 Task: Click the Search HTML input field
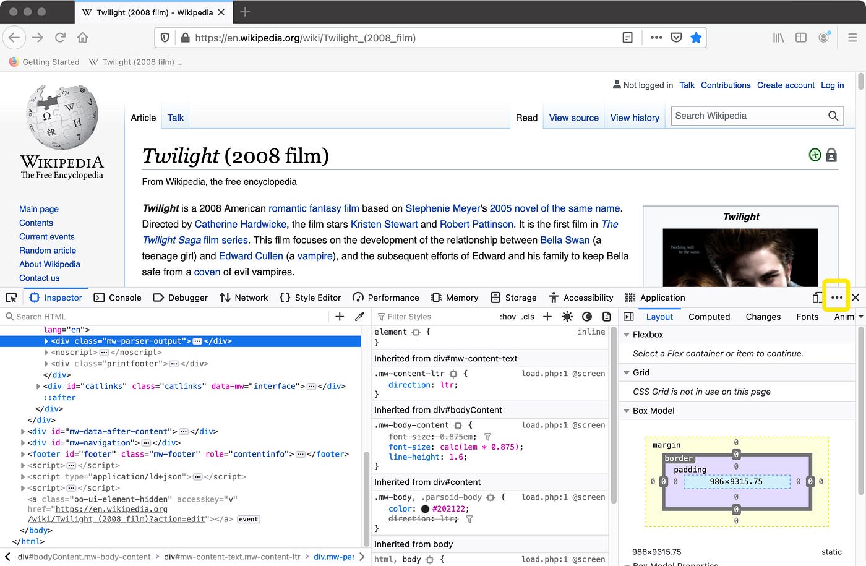[x=167, y=317]
